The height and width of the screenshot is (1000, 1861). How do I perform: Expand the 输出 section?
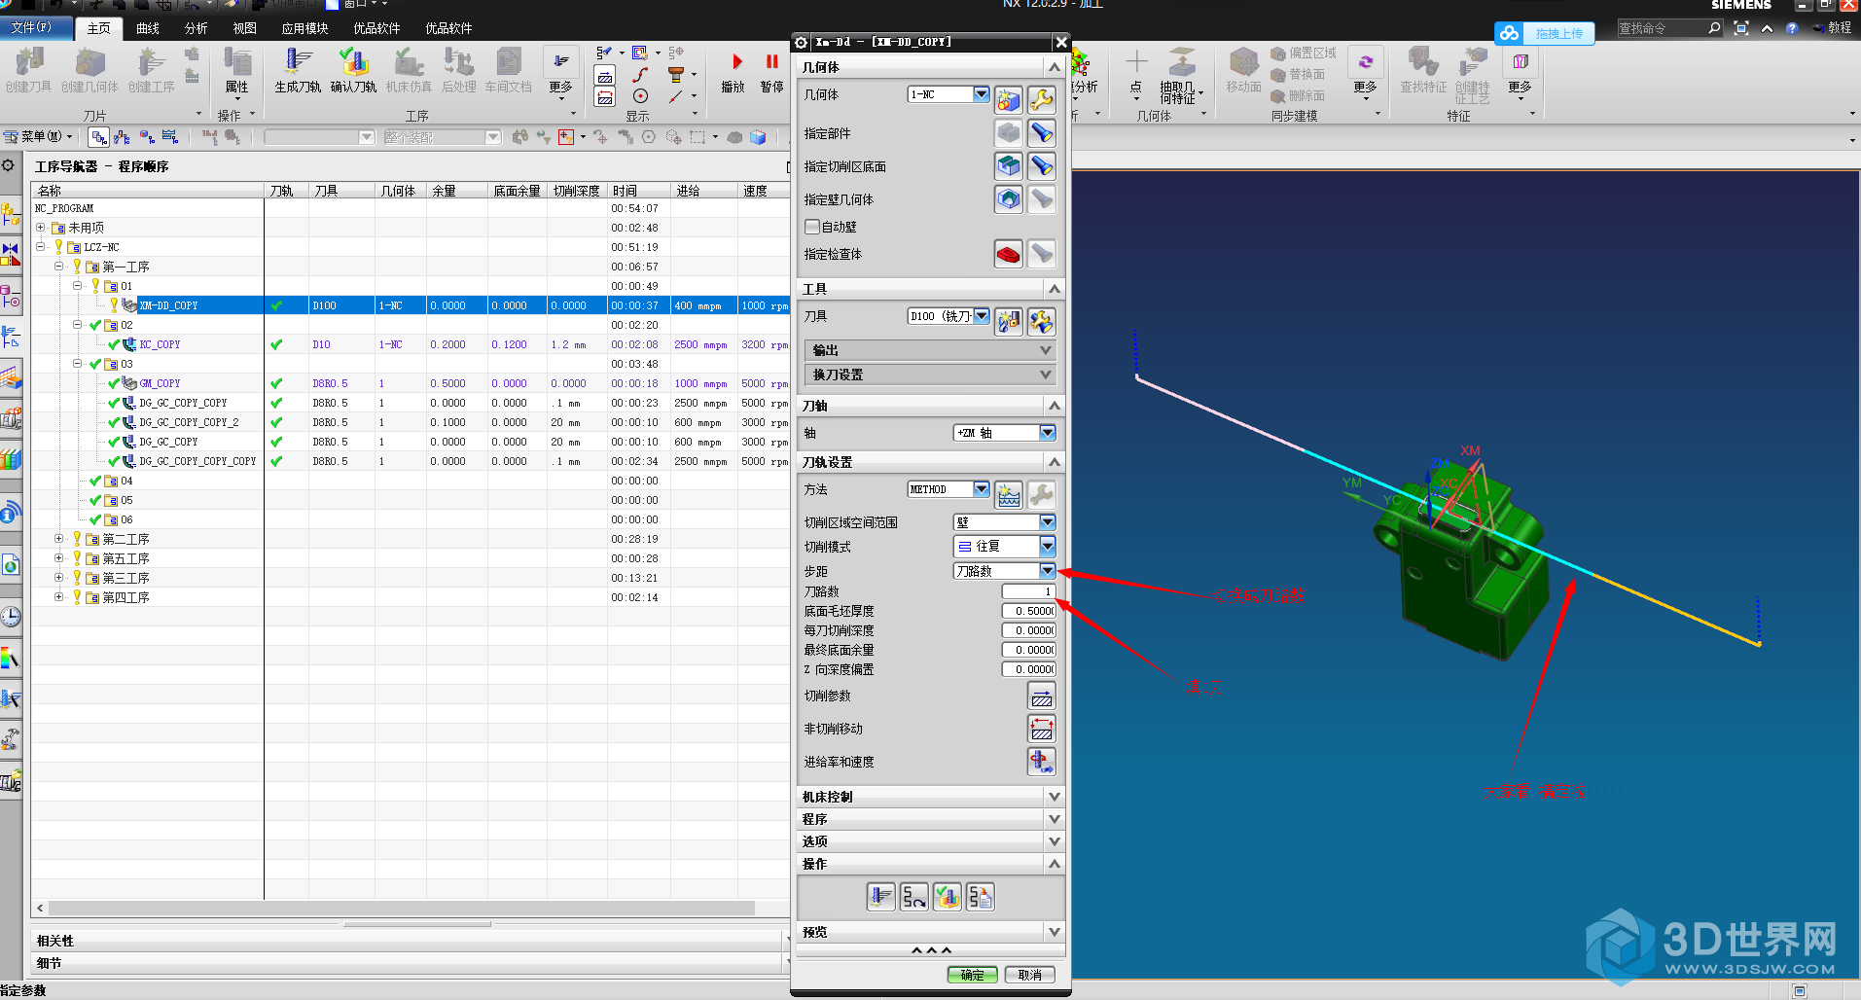point(931,350)
